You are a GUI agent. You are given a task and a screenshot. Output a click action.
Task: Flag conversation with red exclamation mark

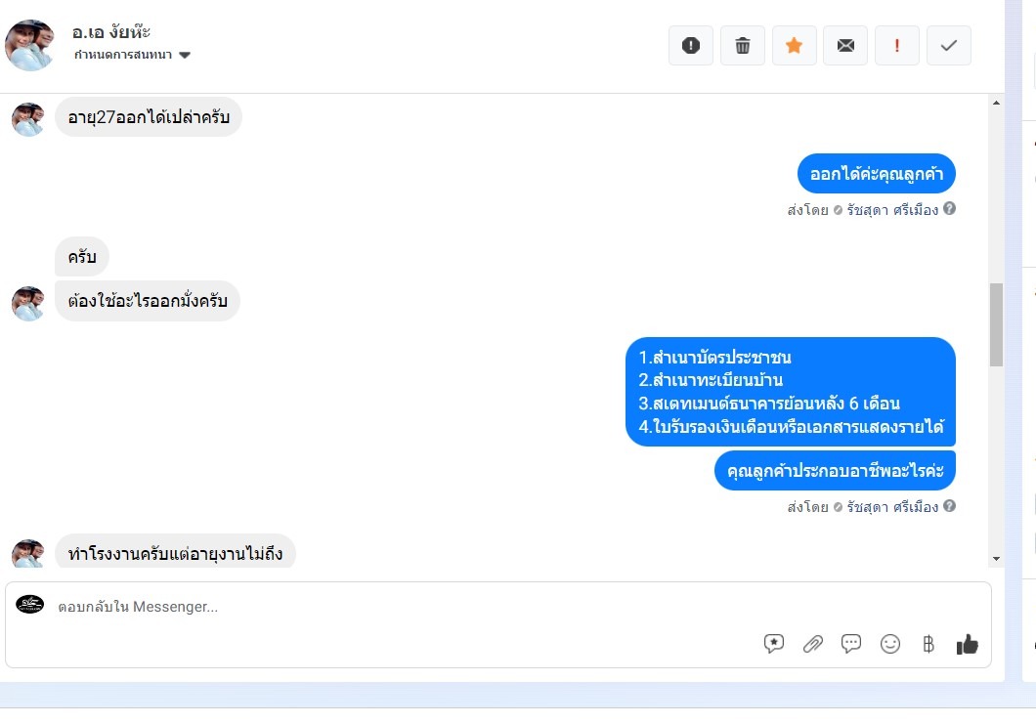point(896,46)
